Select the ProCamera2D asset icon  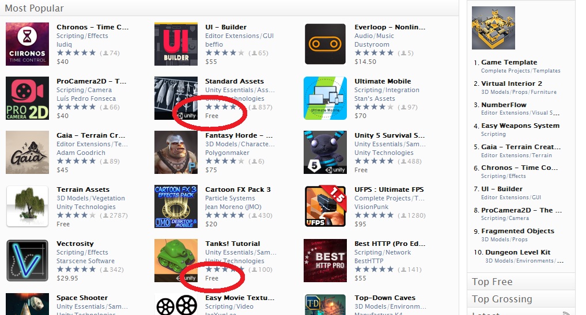click(x=27, y=98)
